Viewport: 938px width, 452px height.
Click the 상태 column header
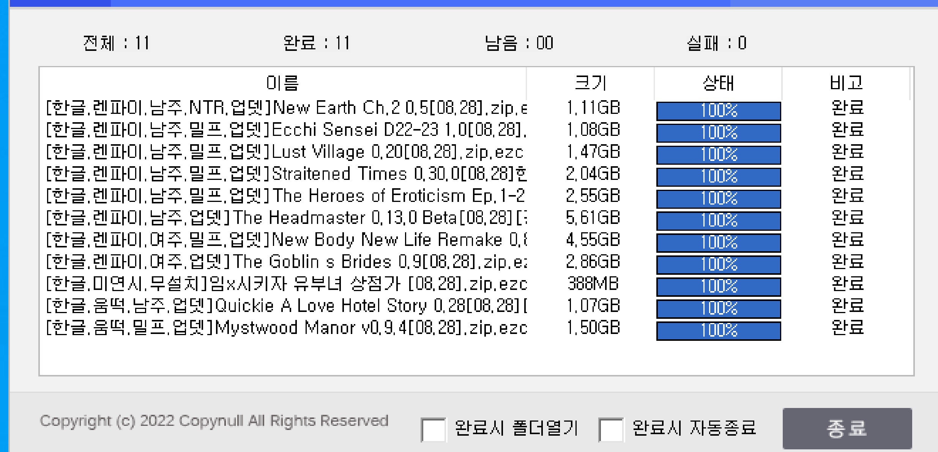click(718, 83)
